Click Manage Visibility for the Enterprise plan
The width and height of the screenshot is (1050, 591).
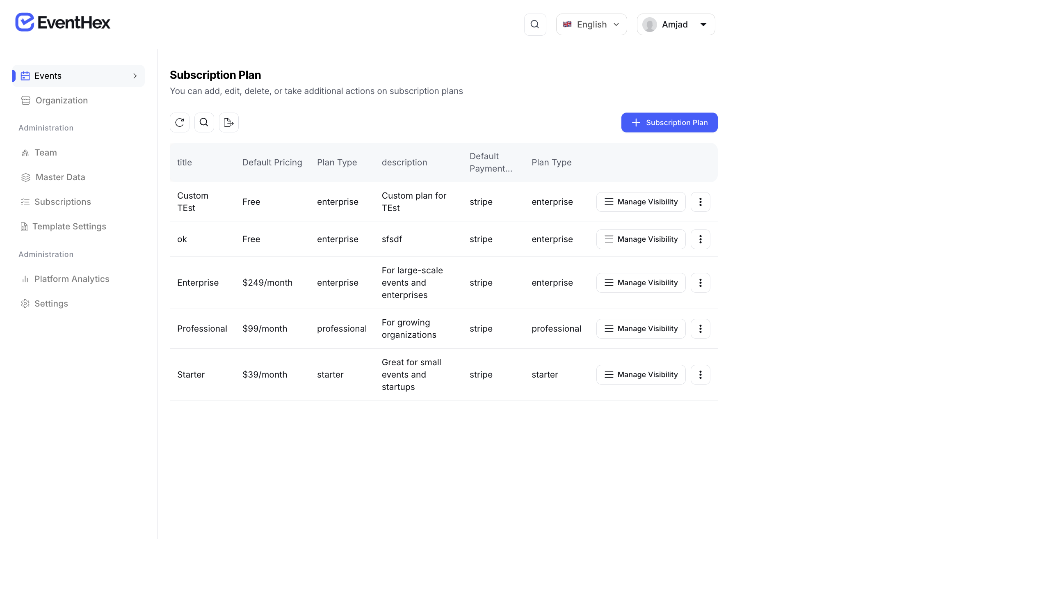click(640, 282)
